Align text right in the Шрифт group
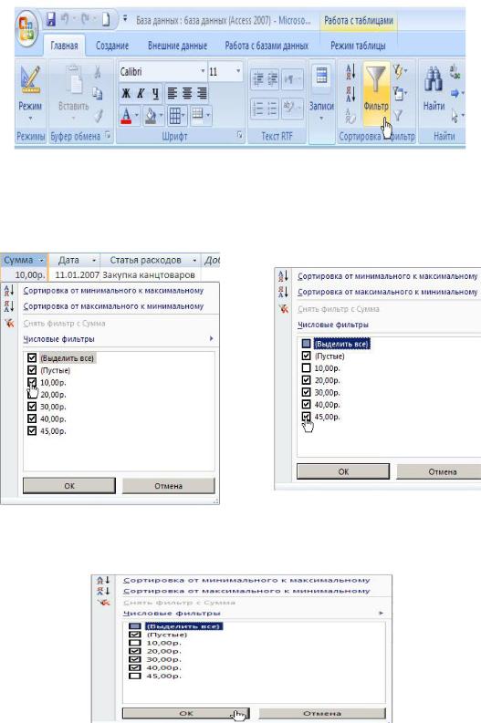Screen dimensions: 481x723 [x=202, y=94]
